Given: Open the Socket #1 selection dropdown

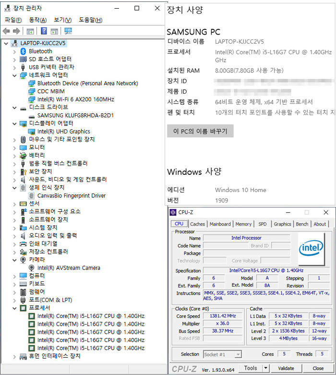Looking at the screenshot, I should pos(238,354).
